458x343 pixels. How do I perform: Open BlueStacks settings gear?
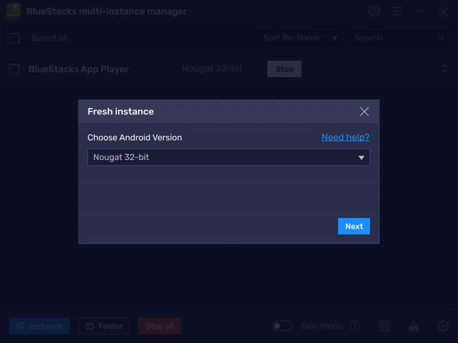(x=442, y=325)
